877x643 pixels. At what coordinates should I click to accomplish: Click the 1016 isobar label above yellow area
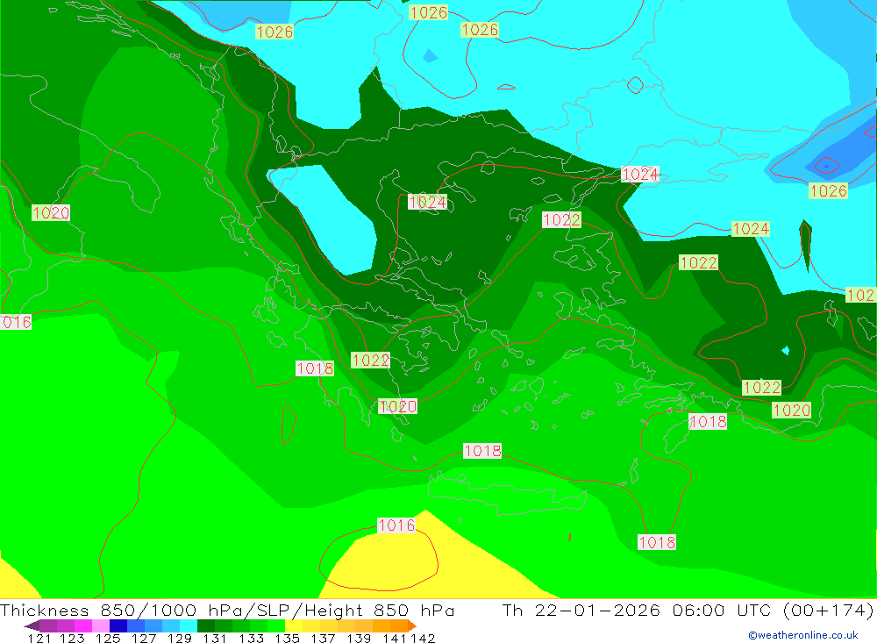pos(396,525)
